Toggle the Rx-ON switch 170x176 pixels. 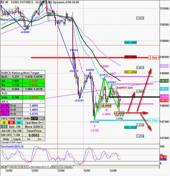coord(17,131)
